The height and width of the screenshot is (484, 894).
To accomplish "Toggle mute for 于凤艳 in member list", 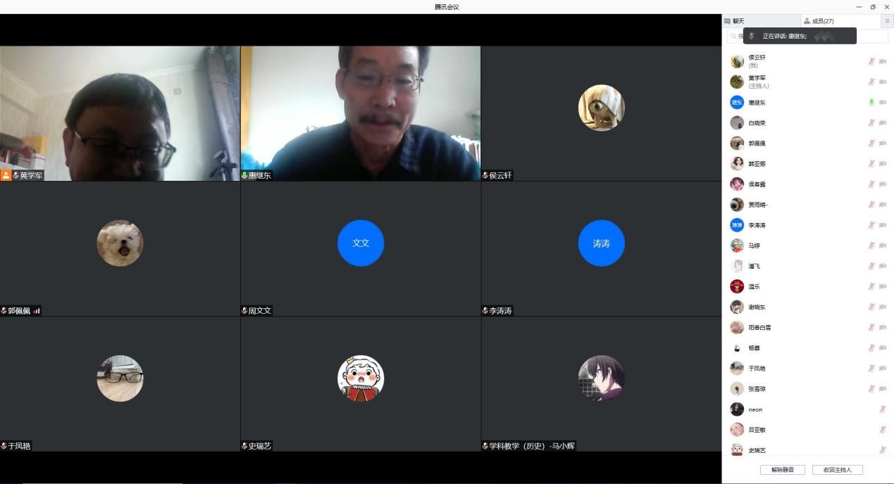I will (x=871, y=368).
